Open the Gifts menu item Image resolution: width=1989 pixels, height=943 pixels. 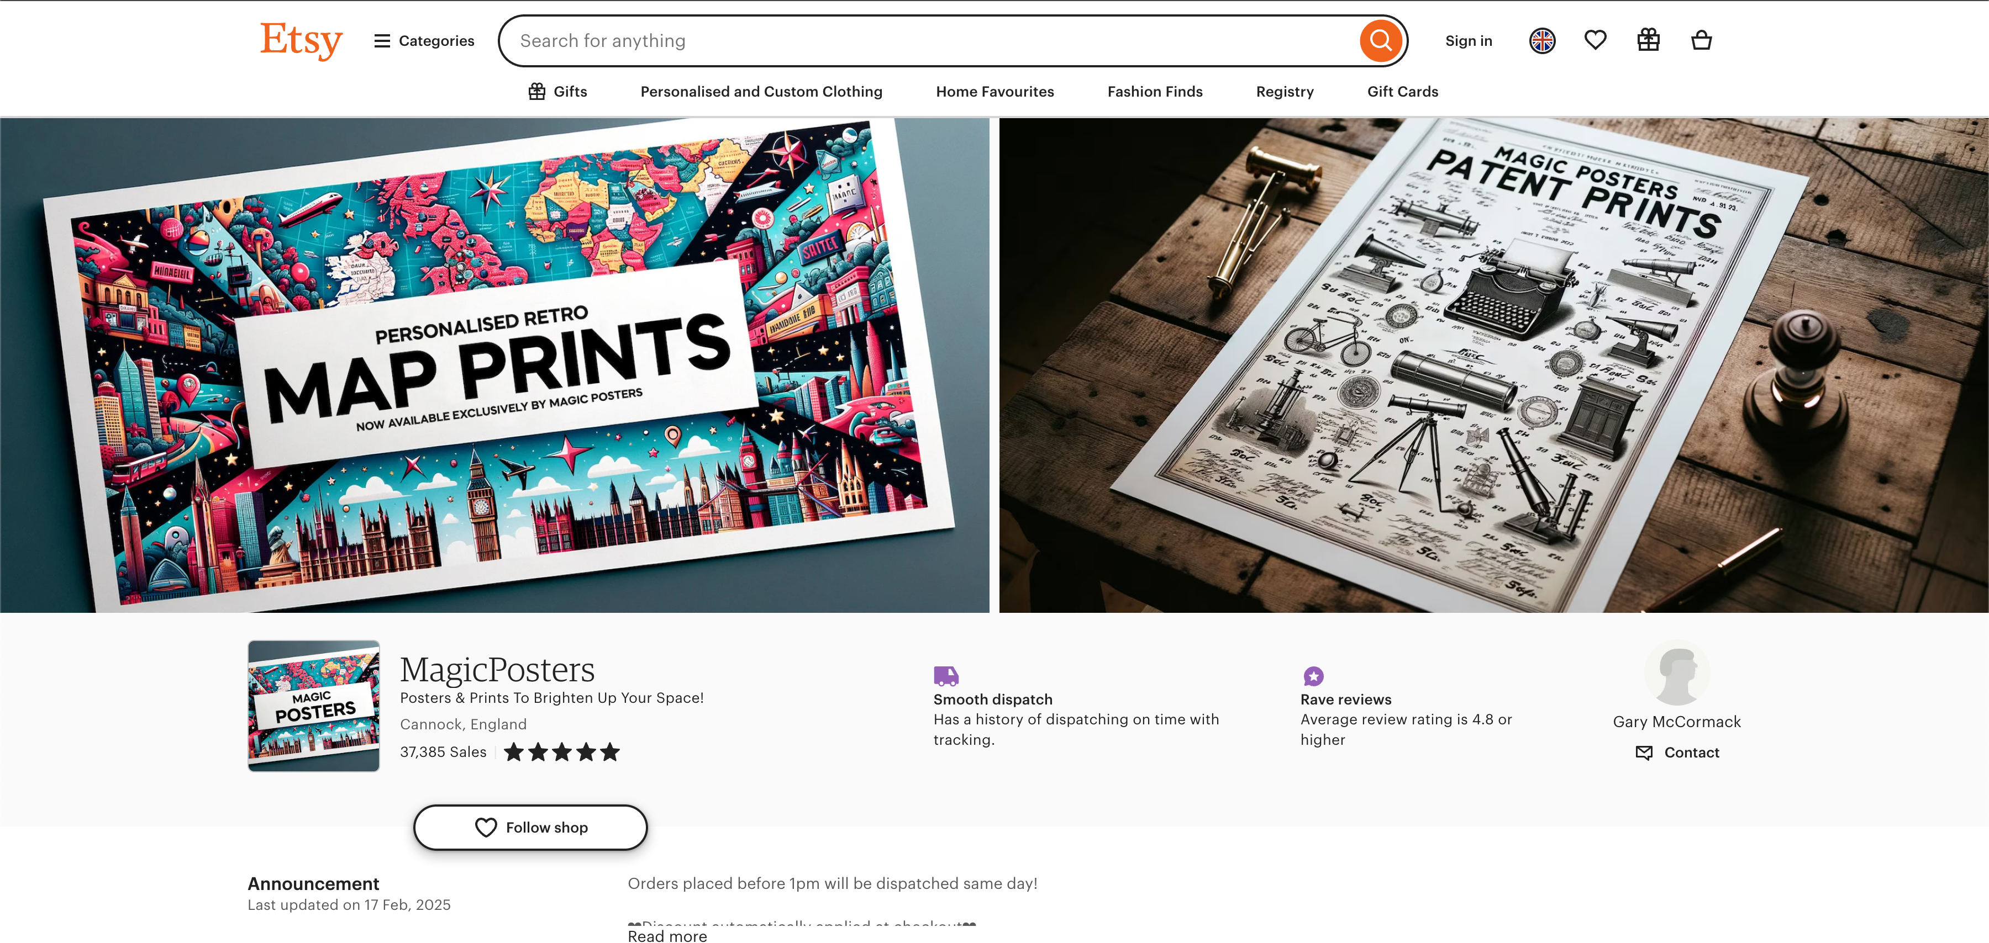coord(557,92)
